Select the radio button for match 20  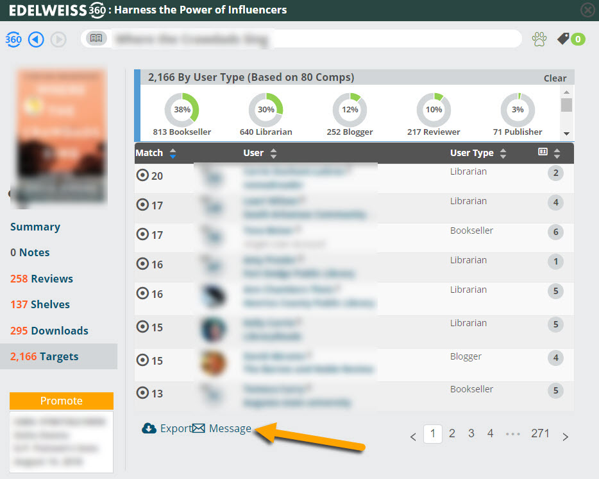[x=142, y=175]
